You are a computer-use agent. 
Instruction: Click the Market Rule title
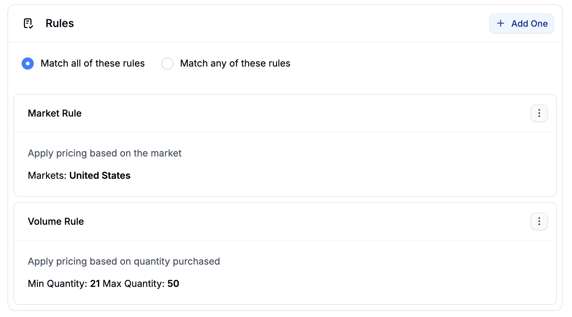click(x=54, y=113)
